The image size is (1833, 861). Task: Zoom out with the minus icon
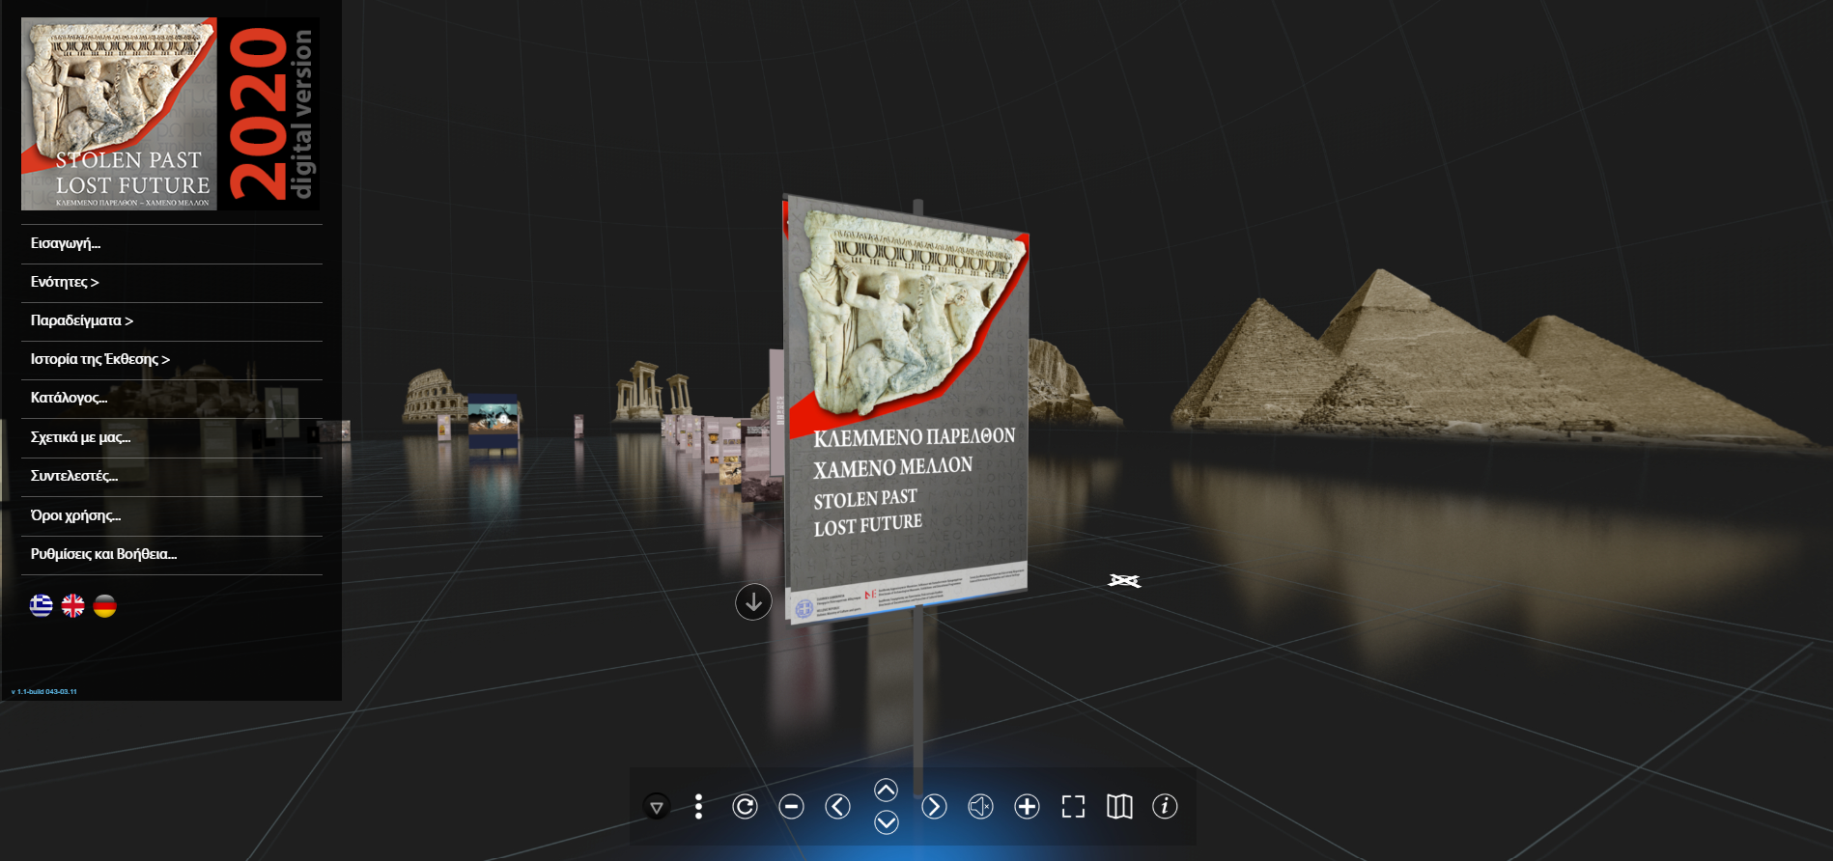tap(791, 806)
